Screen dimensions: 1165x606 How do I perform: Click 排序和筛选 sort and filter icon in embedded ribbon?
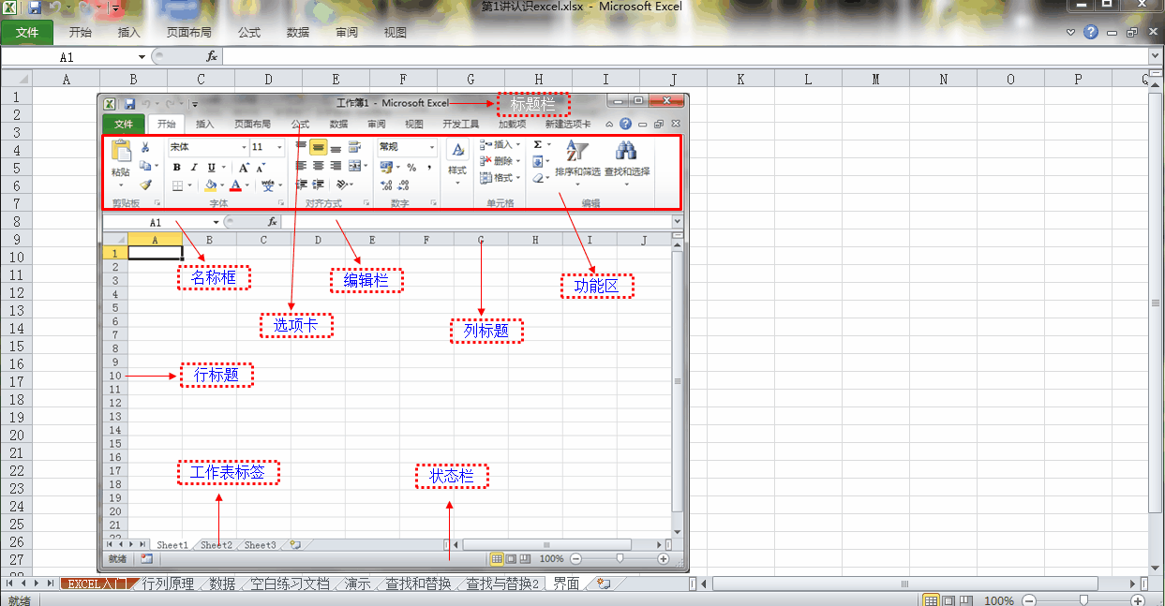coord(577,152)
